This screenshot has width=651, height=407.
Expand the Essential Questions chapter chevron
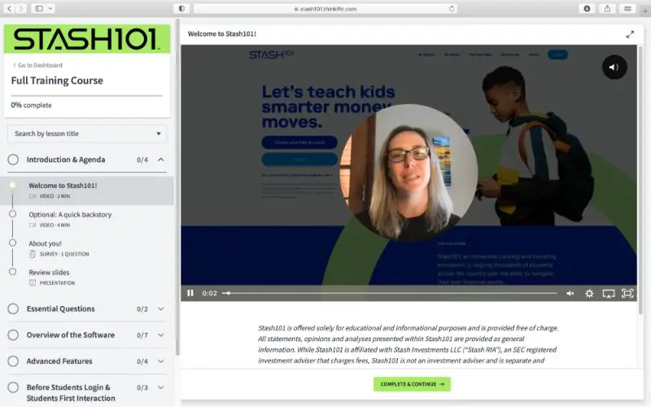pos(160,309)
